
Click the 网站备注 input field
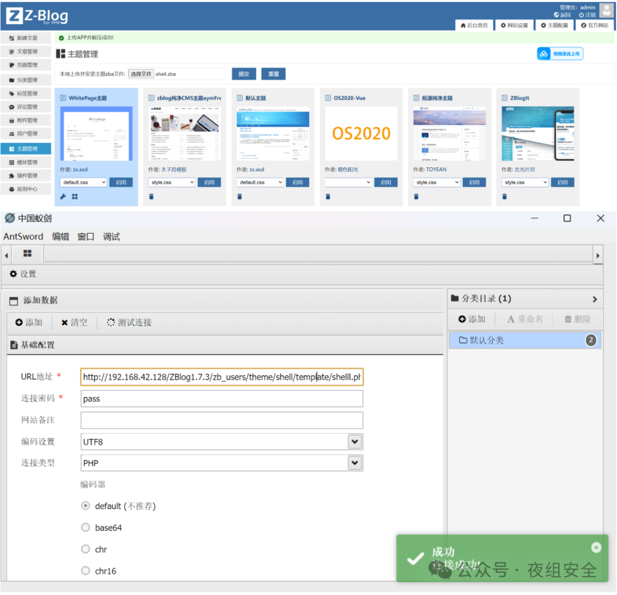222,420
